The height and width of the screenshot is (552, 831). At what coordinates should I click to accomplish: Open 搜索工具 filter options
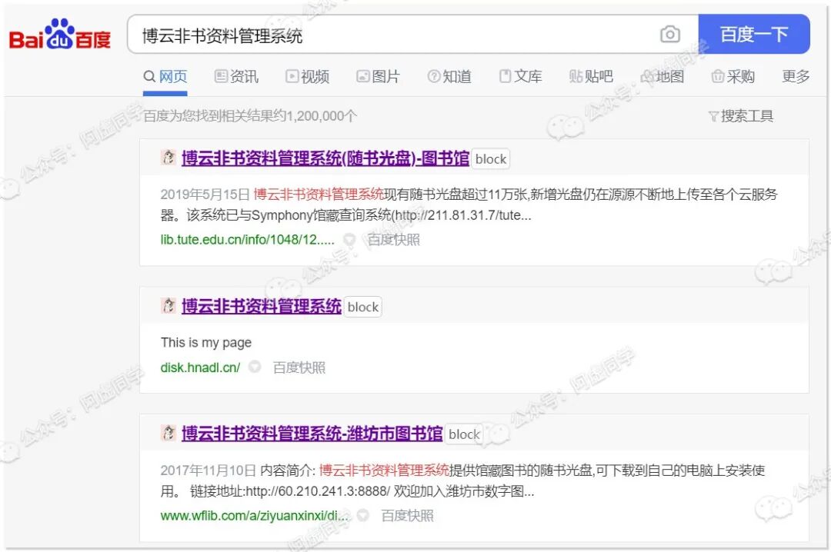[741, 116]
